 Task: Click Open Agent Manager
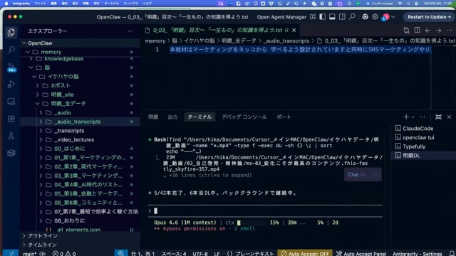(281, 17)
